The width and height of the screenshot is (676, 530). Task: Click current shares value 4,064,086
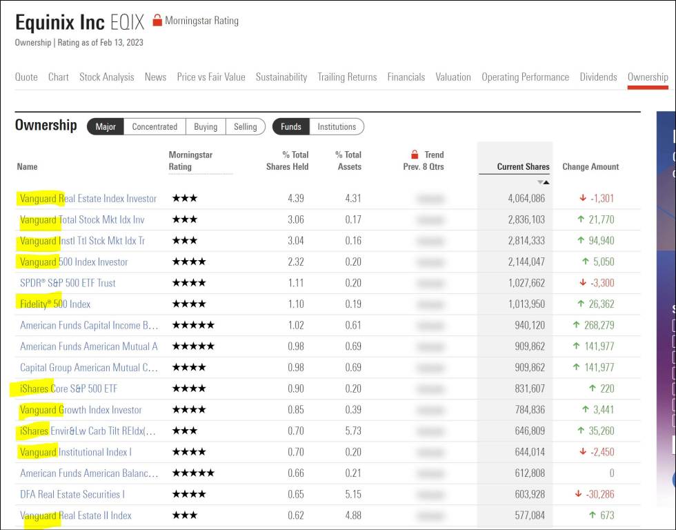pyautogui.click(x=526, y=198)
